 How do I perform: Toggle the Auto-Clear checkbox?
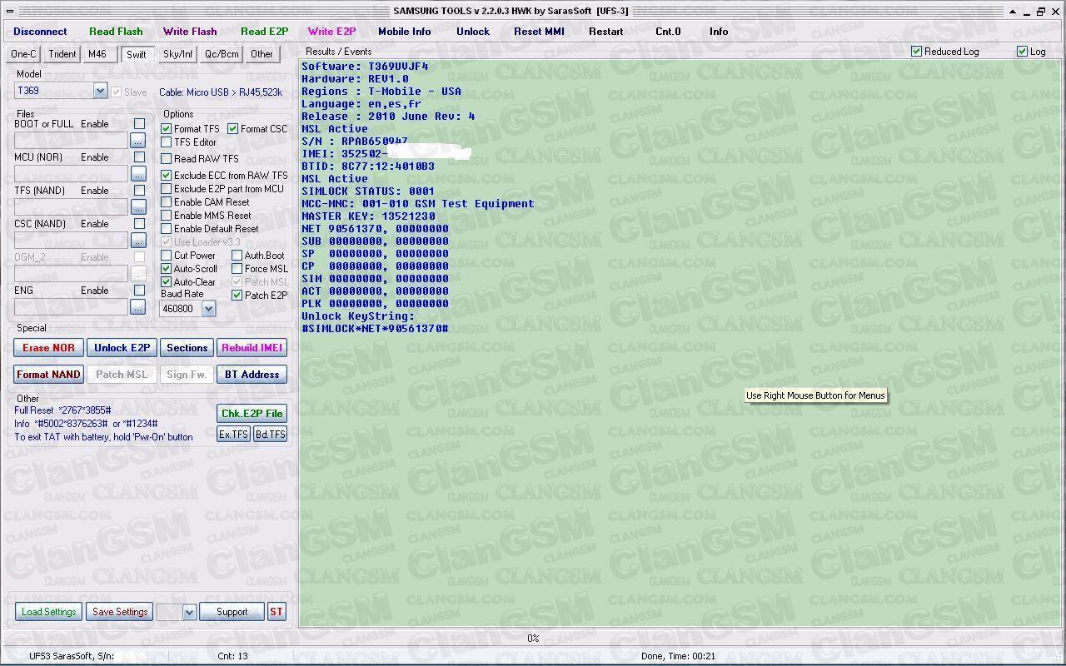pyautogui.click(x=167, y=282)
